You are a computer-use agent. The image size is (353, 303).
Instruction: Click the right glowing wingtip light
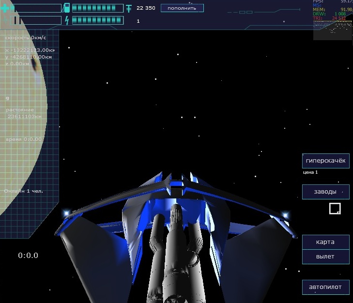point(286,215)
